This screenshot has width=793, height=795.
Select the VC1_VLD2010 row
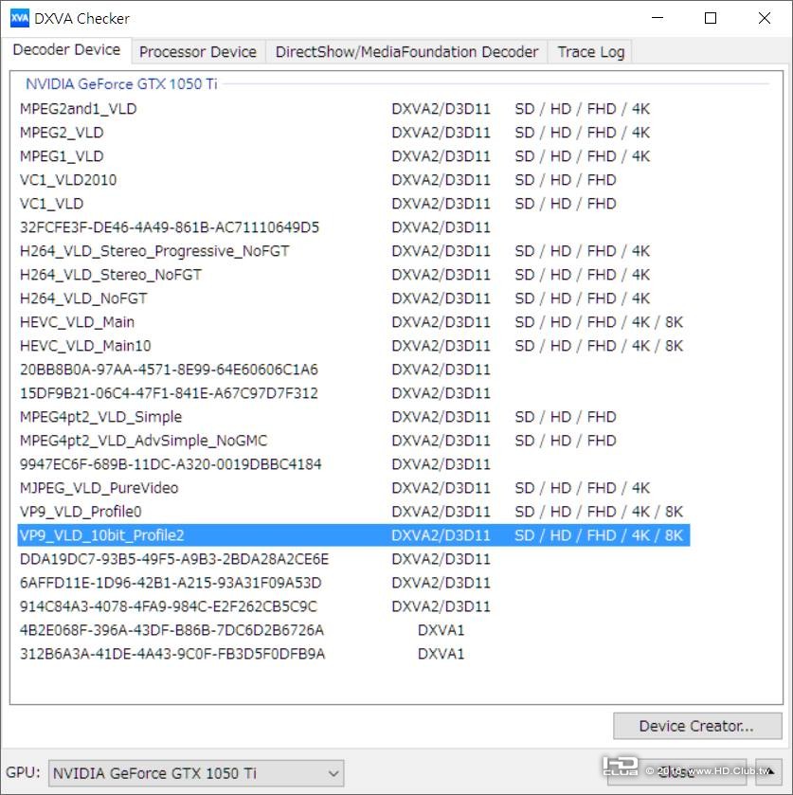pos(353,180)
